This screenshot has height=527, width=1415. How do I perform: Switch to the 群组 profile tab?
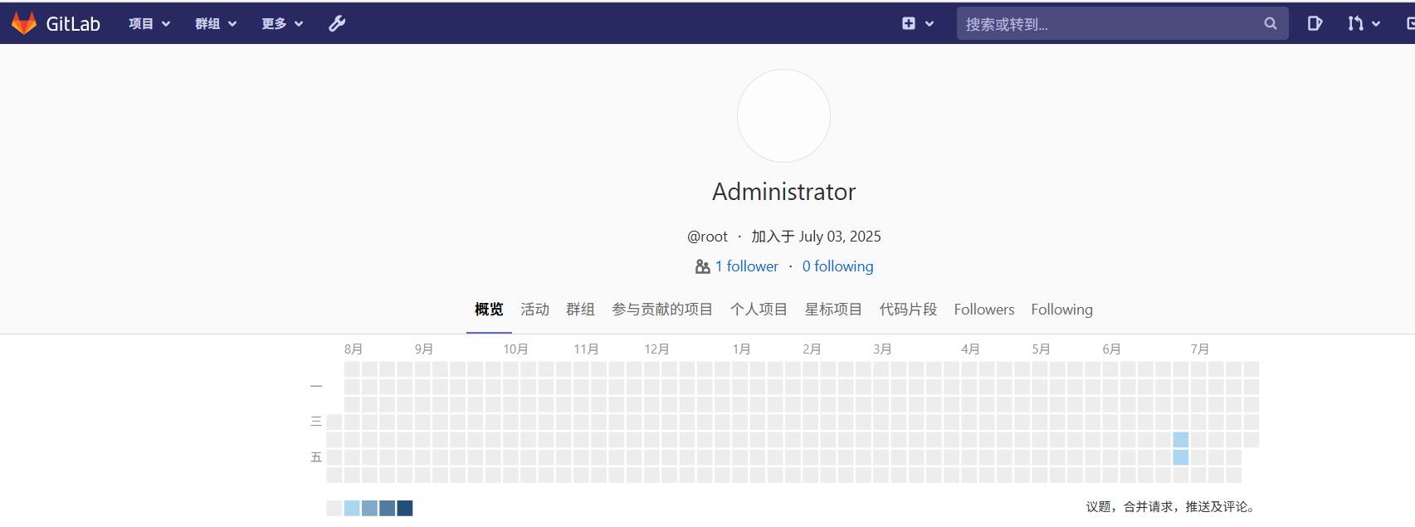[x=580, y=310]
